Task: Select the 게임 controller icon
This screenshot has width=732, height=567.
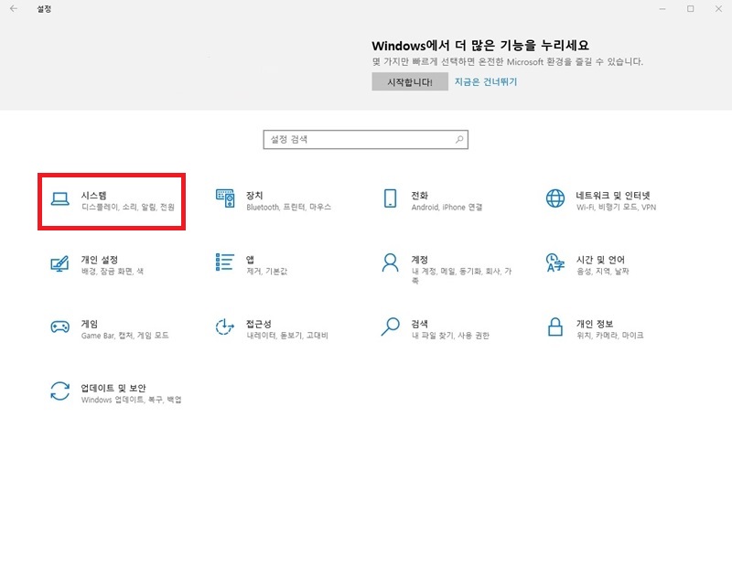Action: (x=59, y=326)
